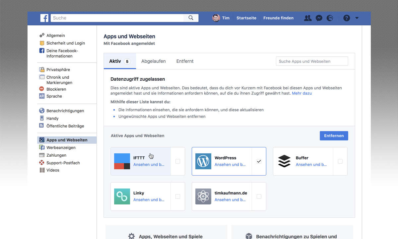Check the IFTTT app checkbox
The width and height of the screenshot is (398, 239).
click(x=178, y=161)
